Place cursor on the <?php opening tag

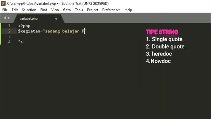click(x=24, y=26)
